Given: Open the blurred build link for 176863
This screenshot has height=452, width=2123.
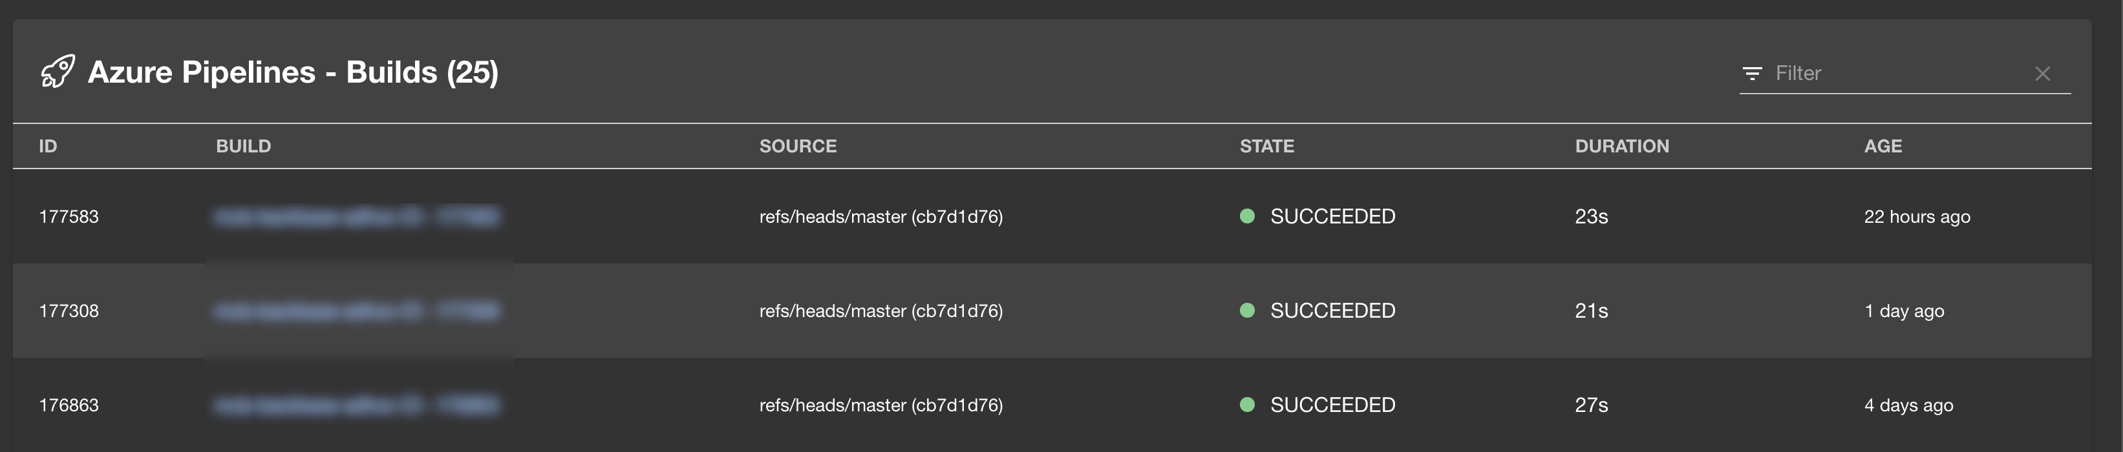Looking at the screenshot, I should coord(356,405).
